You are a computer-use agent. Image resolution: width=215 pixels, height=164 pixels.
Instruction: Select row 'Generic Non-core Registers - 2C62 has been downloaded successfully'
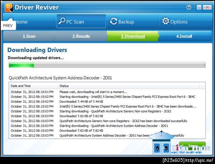pos(107,121)
